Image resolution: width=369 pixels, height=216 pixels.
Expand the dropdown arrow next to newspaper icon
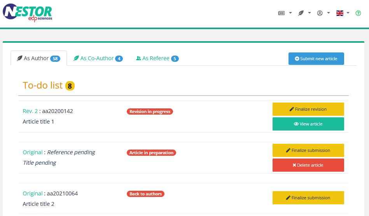[x=290, y=13]
